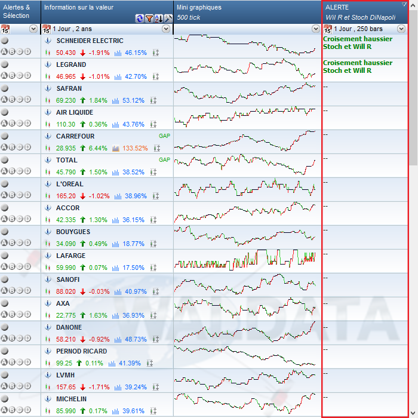This screenshot has width=418, height=418.
Task: Click ALERTE Wil R et Stoch DiNapoli header
Action: tap(365, 13)
